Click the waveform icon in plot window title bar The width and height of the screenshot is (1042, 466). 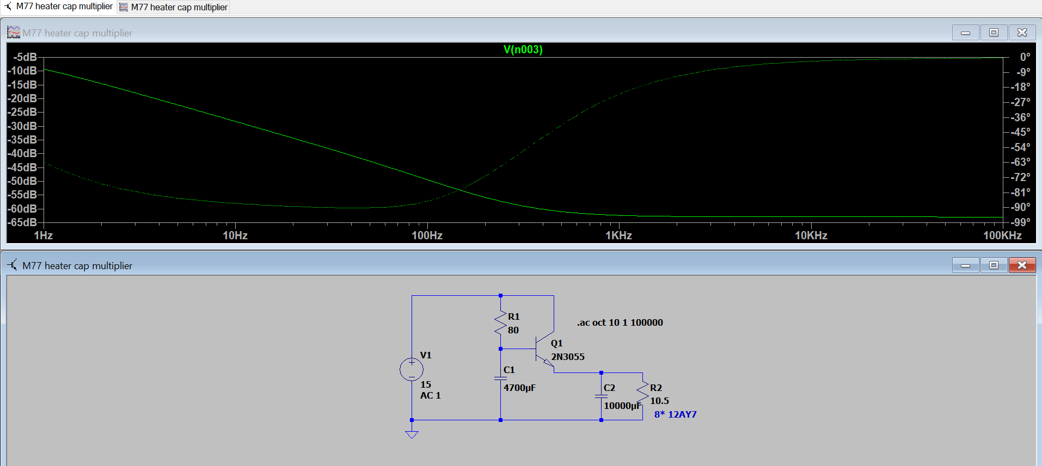(x=14, y=33)
